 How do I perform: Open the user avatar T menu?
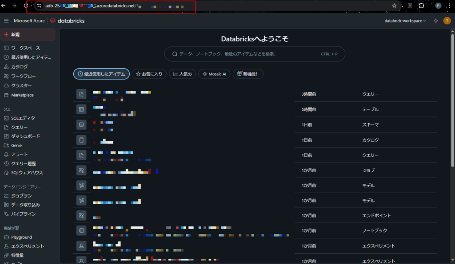pos(447,21)
